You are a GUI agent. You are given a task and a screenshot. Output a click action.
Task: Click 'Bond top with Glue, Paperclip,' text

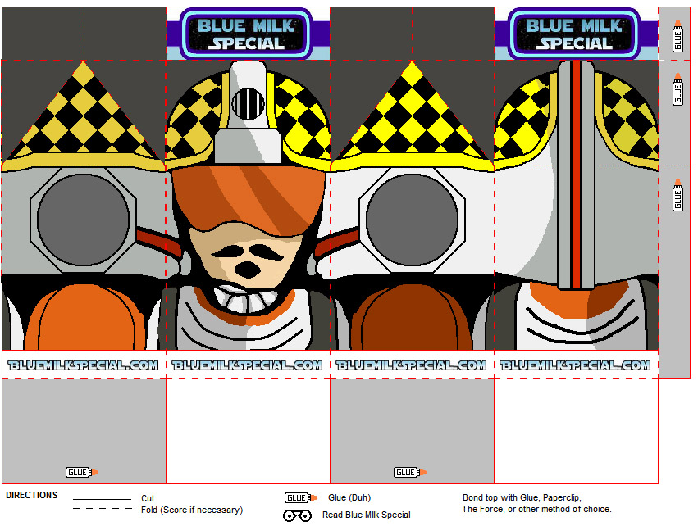(522, 497)
